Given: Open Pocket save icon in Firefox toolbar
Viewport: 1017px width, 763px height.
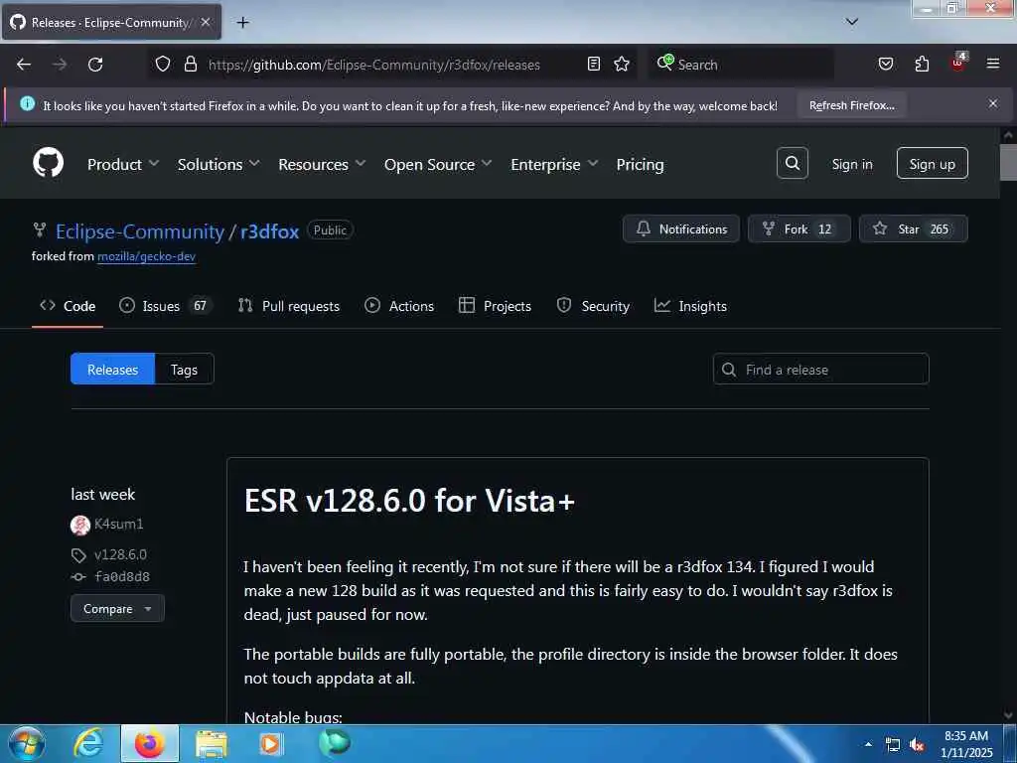Looking at the screenshot, I should (886, 65).
